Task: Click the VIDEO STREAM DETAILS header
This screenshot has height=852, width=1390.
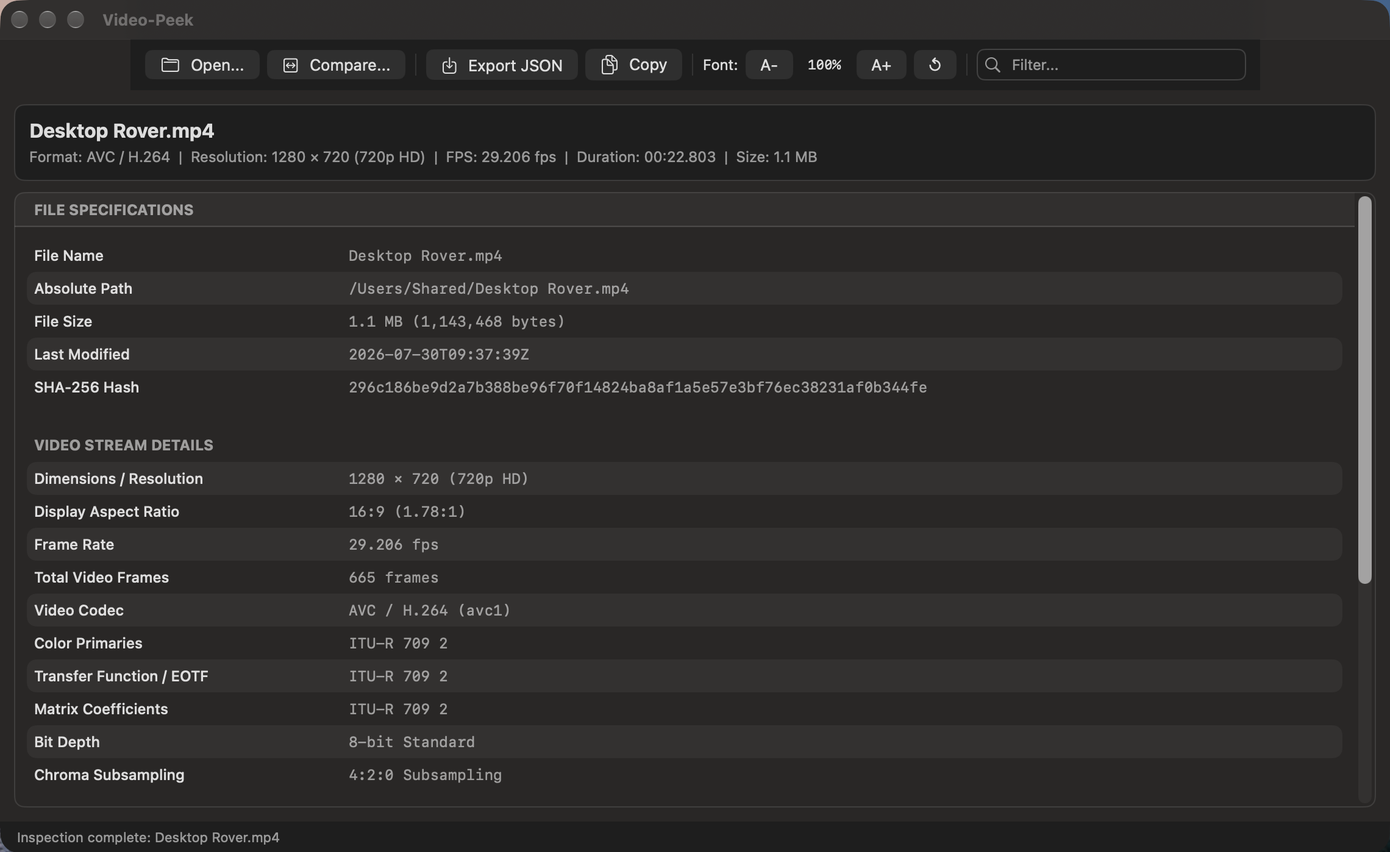Action: tap(124, 446)
